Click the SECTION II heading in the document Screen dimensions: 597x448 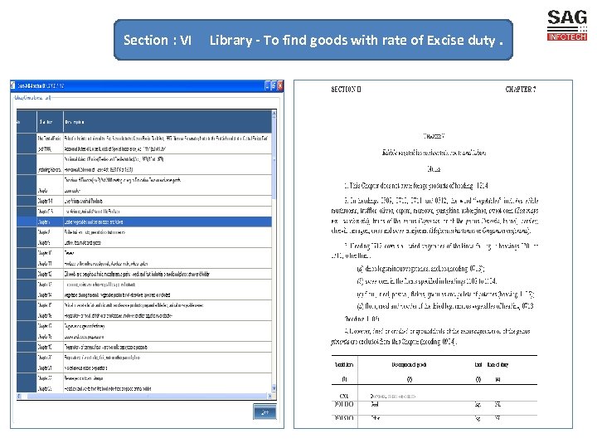pos(346,90)
